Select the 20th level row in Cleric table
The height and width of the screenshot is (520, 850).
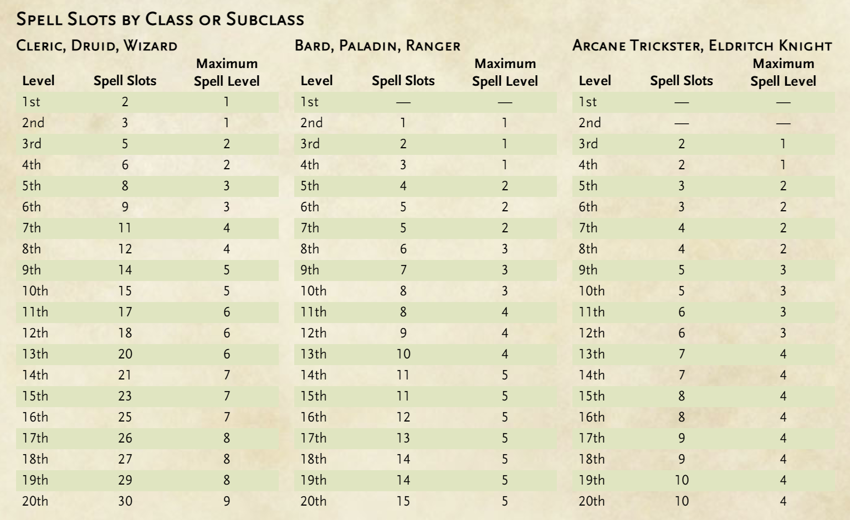(147, 501)
